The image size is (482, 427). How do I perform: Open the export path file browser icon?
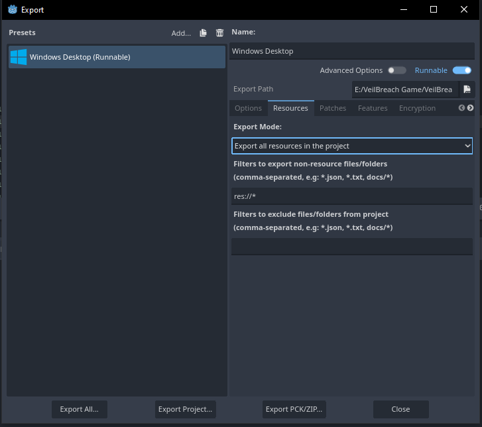coord(467,90)
